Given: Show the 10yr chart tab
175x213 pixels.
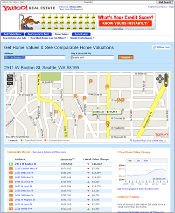Looking at the screenshot, I should tap(146, 161).
